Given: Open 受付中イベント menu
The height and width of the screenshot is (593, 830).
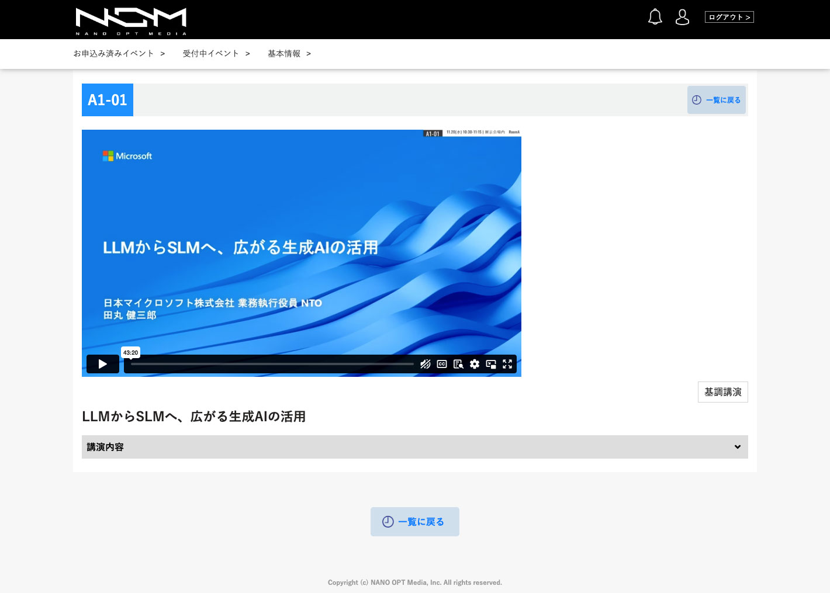Looking at the screenshot, I should click(216, 54).
